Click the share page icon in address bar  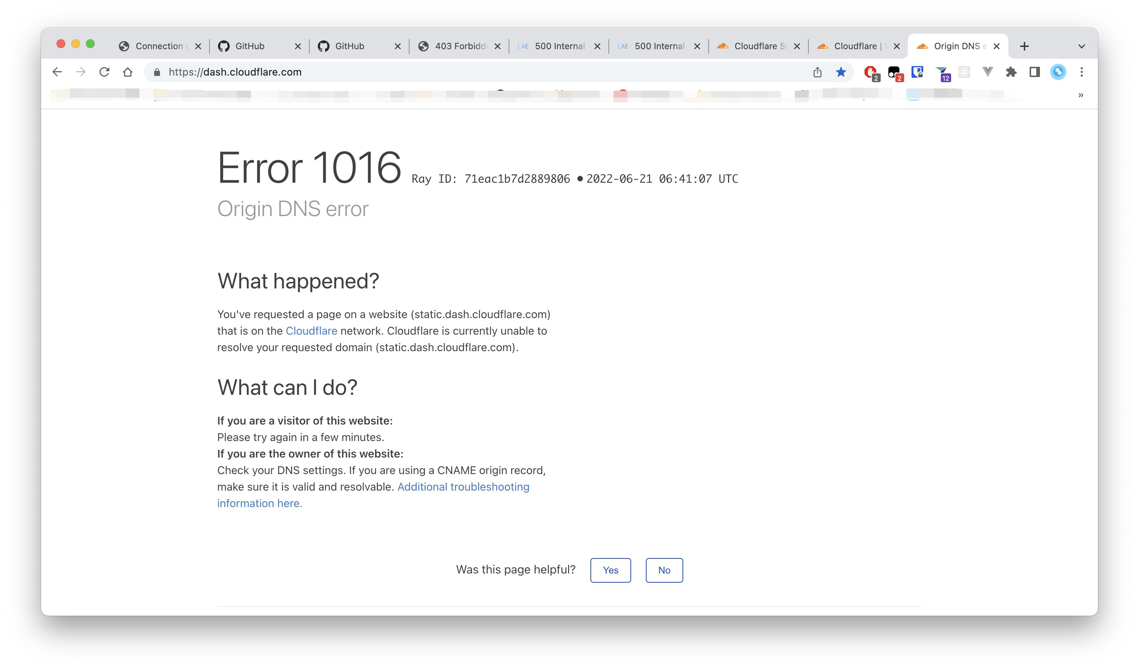tap(817, 72)
